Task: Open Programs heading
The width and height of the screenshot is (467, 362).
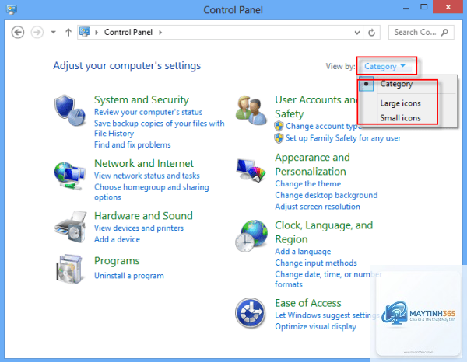Action: (x=117, y=261)
